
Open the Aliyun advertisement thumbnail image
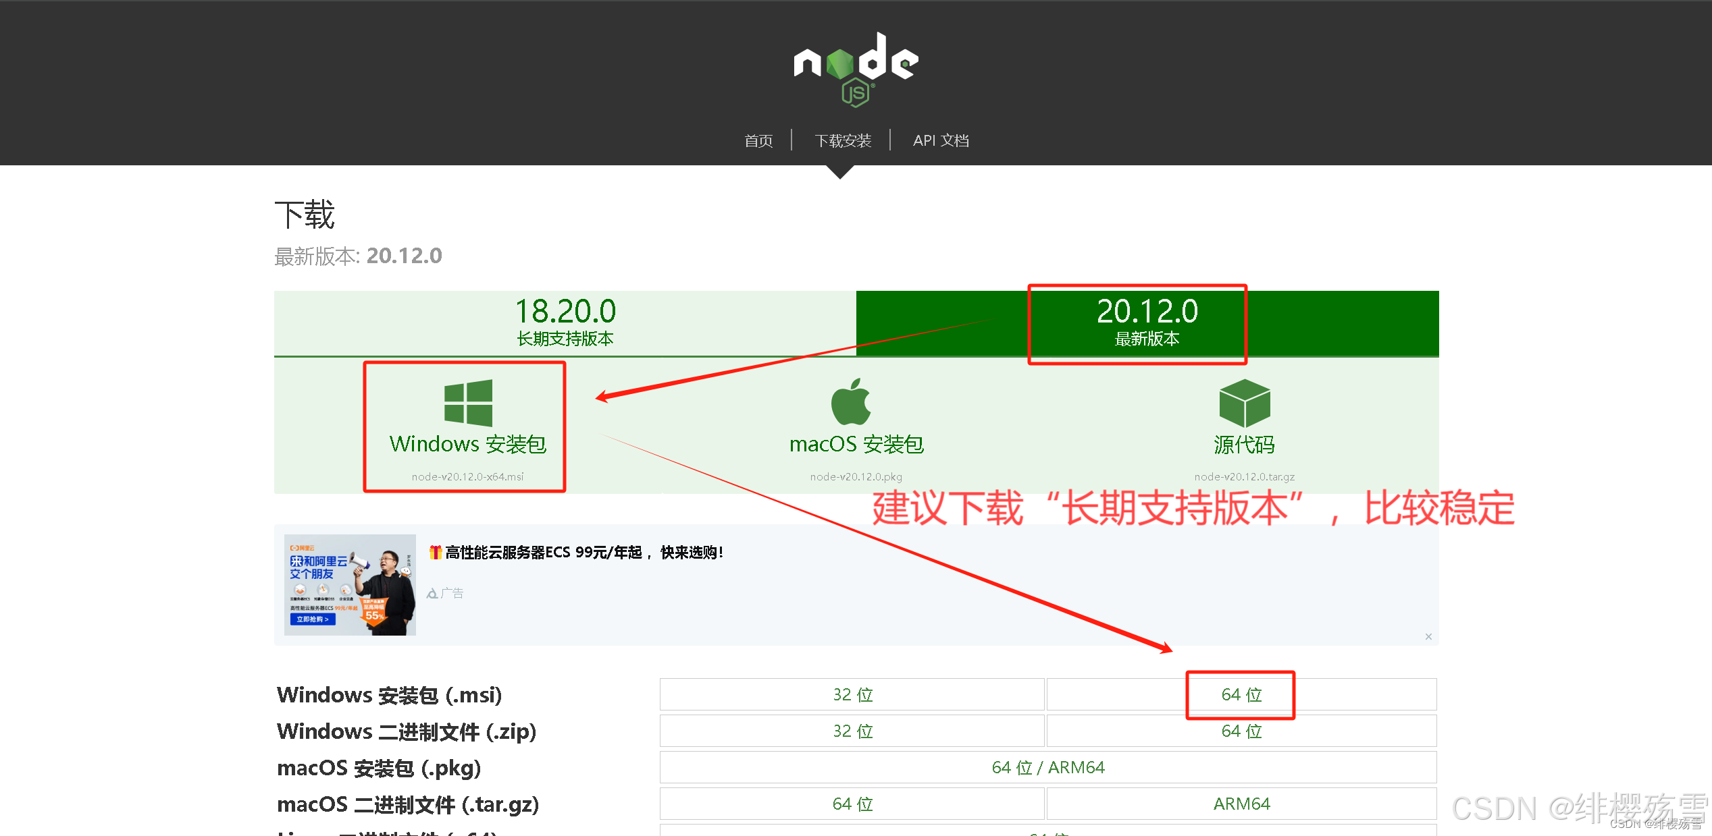350,584
